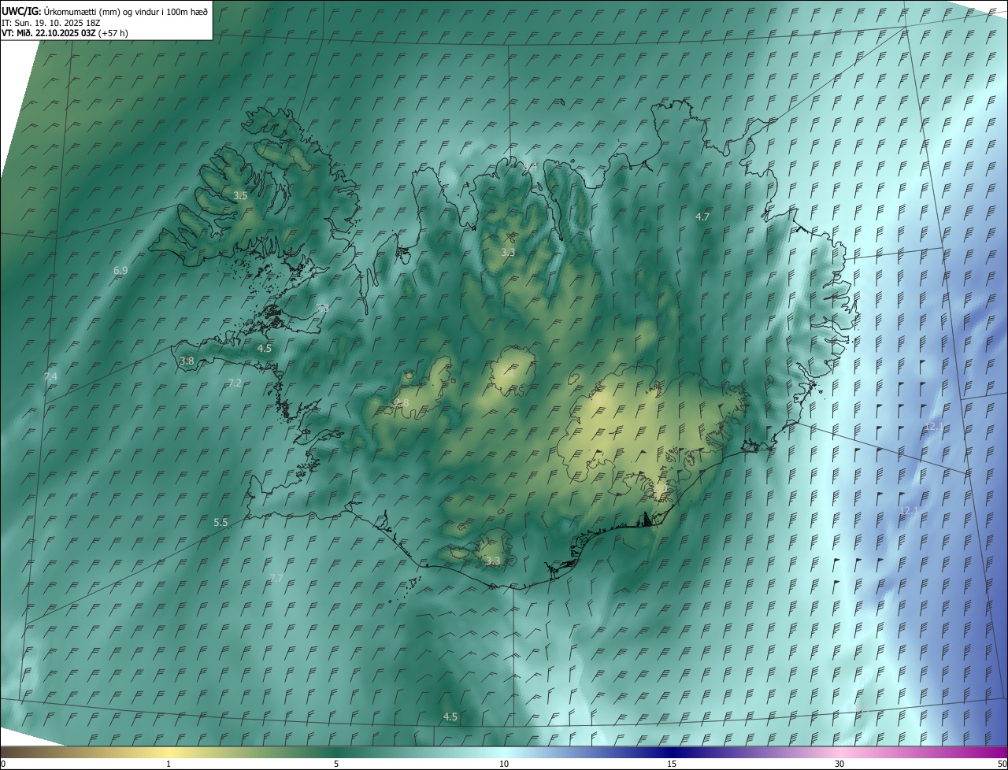Click the 3.3 value on Mýrdalsjökull glacier
The width and height of the screenshot is (1008, 770).
click(493, 561)
